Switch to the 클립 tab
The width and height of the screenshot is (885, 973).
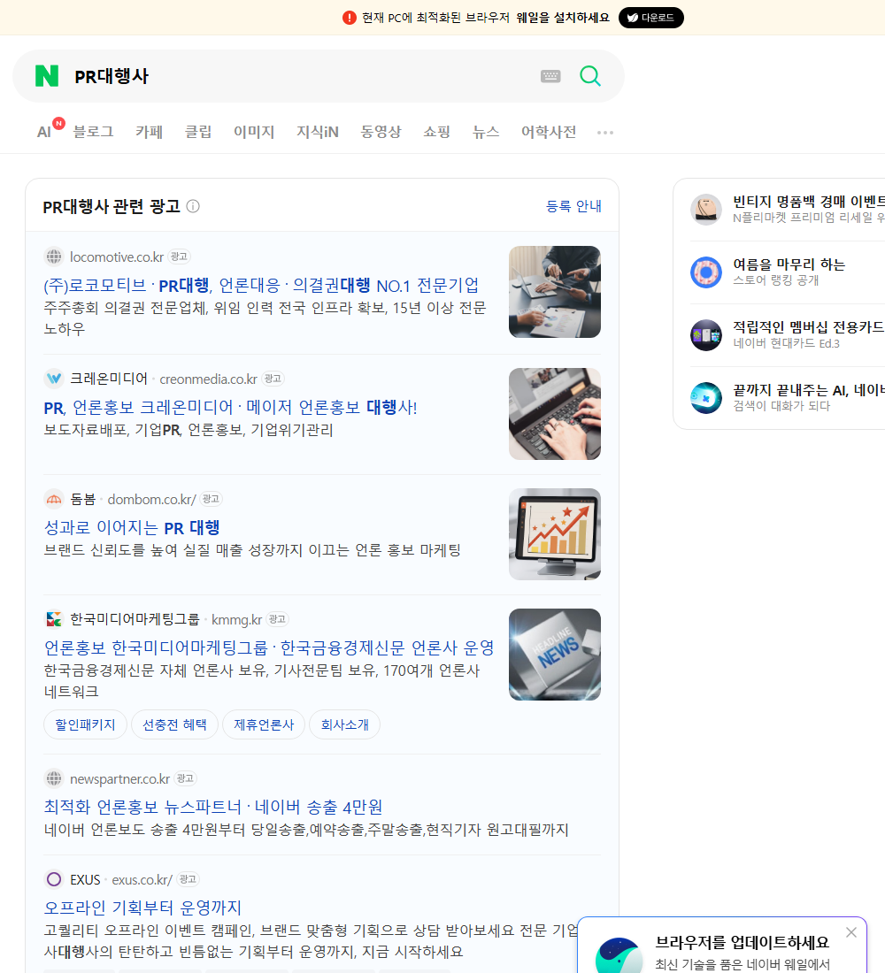tap(198, 132)
